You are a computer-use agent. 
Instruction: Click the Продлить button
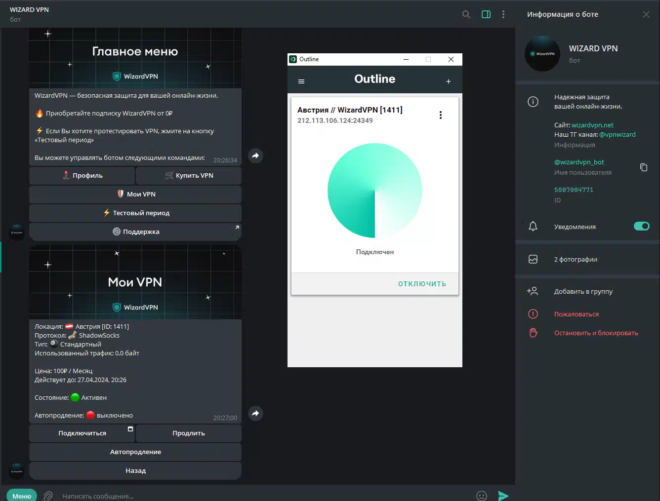(x=189, y=433)
